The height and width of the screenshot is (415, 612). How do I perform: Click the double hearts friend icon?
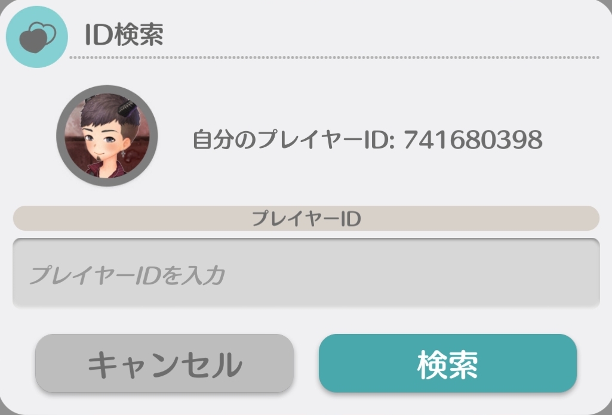(38, 37)
